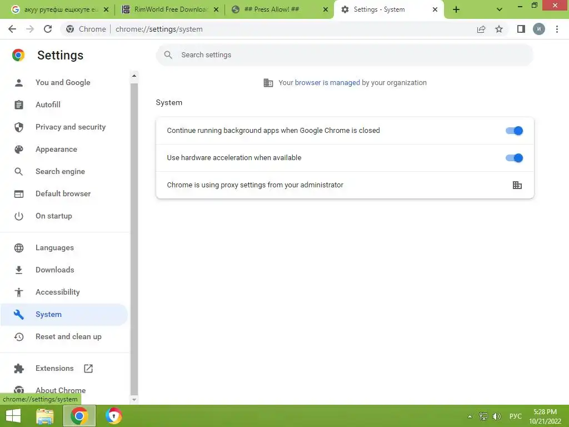Expand the tab search dropdown chevron

[x=500, y=9]
